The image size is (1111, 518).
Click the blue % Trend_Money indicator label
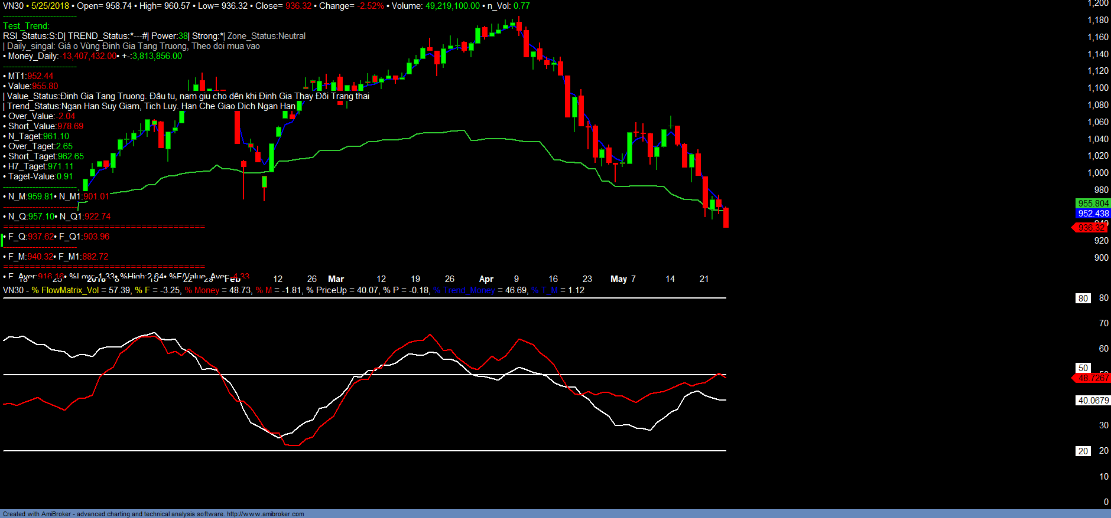[x=464, y=290]
